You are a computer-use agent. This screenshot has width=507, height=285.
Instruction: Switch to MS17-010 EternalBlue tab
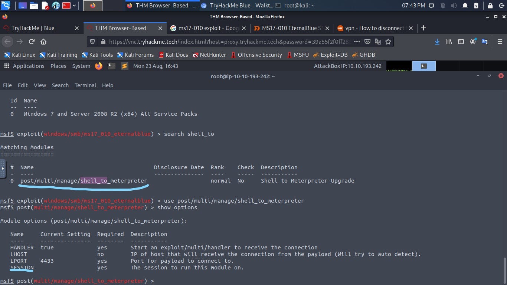tap(292, 28)
